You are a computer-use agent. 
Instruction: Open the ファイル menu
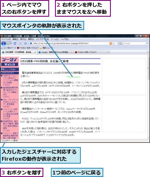[x=6, y=39]
